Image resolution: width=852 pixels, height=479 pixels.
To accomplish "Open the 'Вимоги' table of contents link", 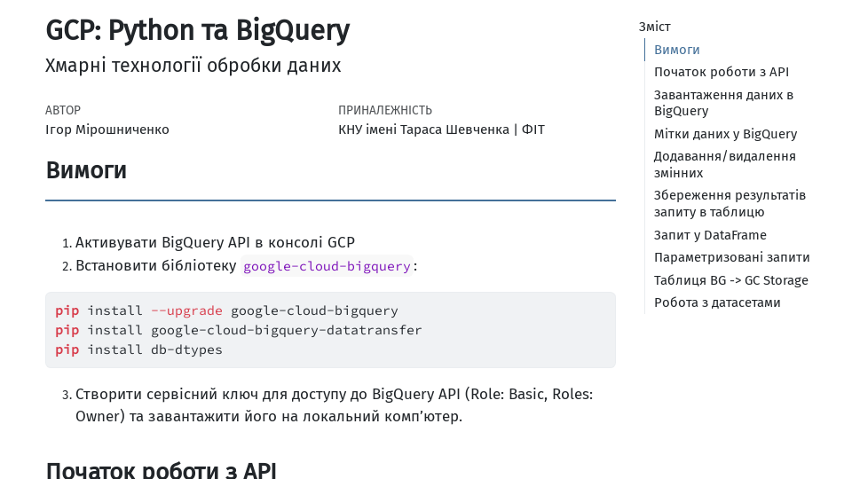I will 676,50.
